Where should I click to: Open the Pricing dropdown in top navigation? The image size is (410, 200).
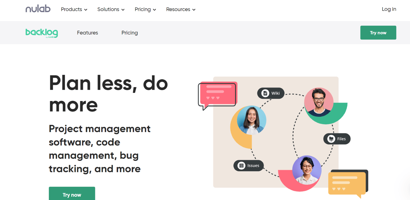[145, 9]
